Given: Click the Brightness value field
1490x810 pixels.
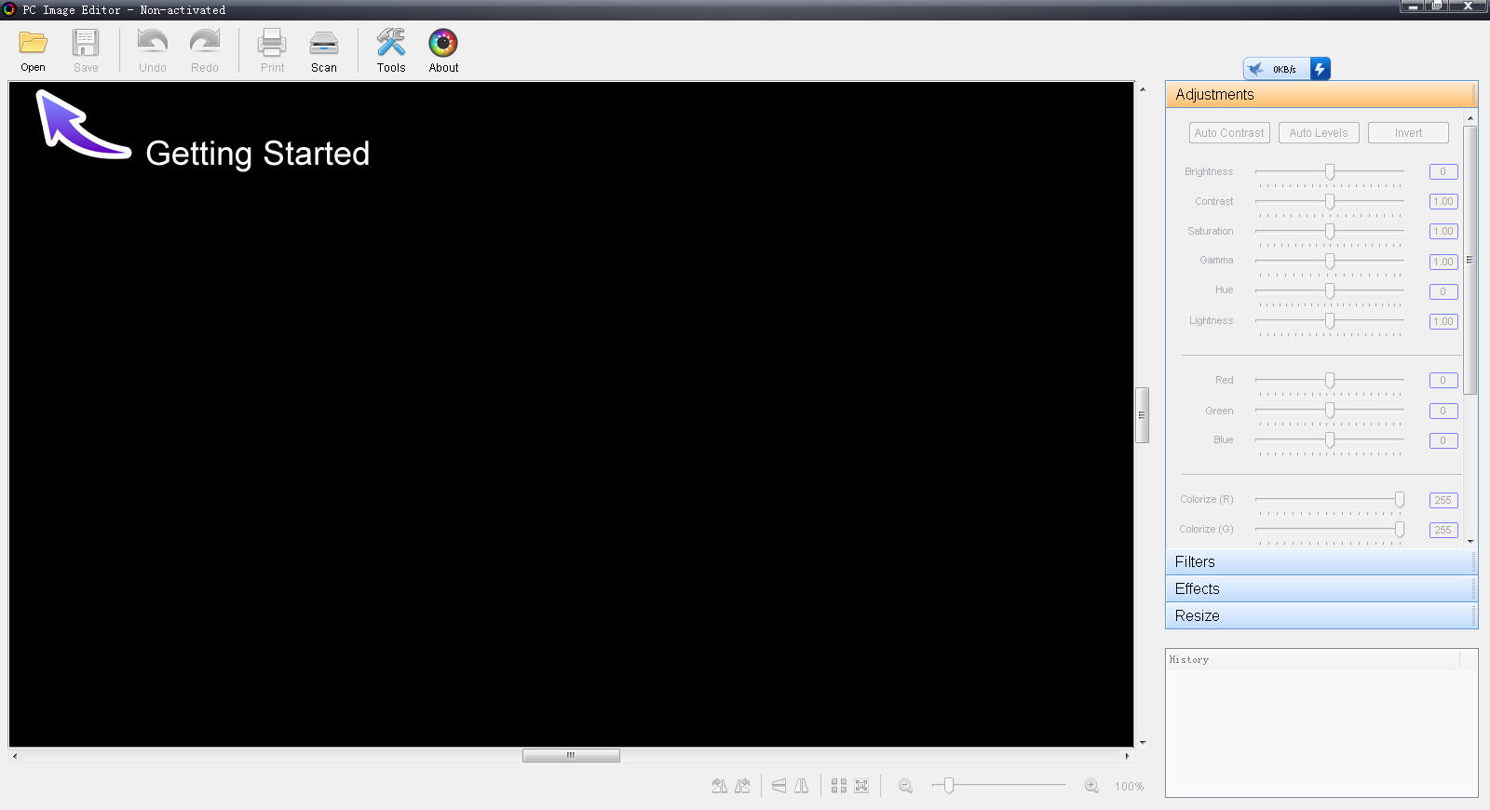Looking at the screenshot, I should [x=1443, y=171].
